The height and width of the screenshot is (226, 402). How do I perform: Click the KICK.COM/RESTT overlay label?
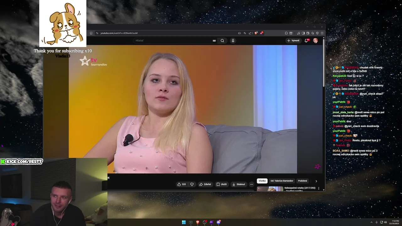22,161
